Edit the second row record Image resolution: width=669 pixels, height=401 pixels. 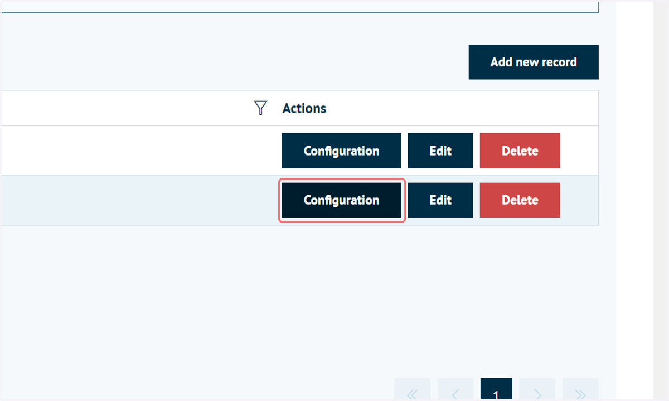pos(440,200)
